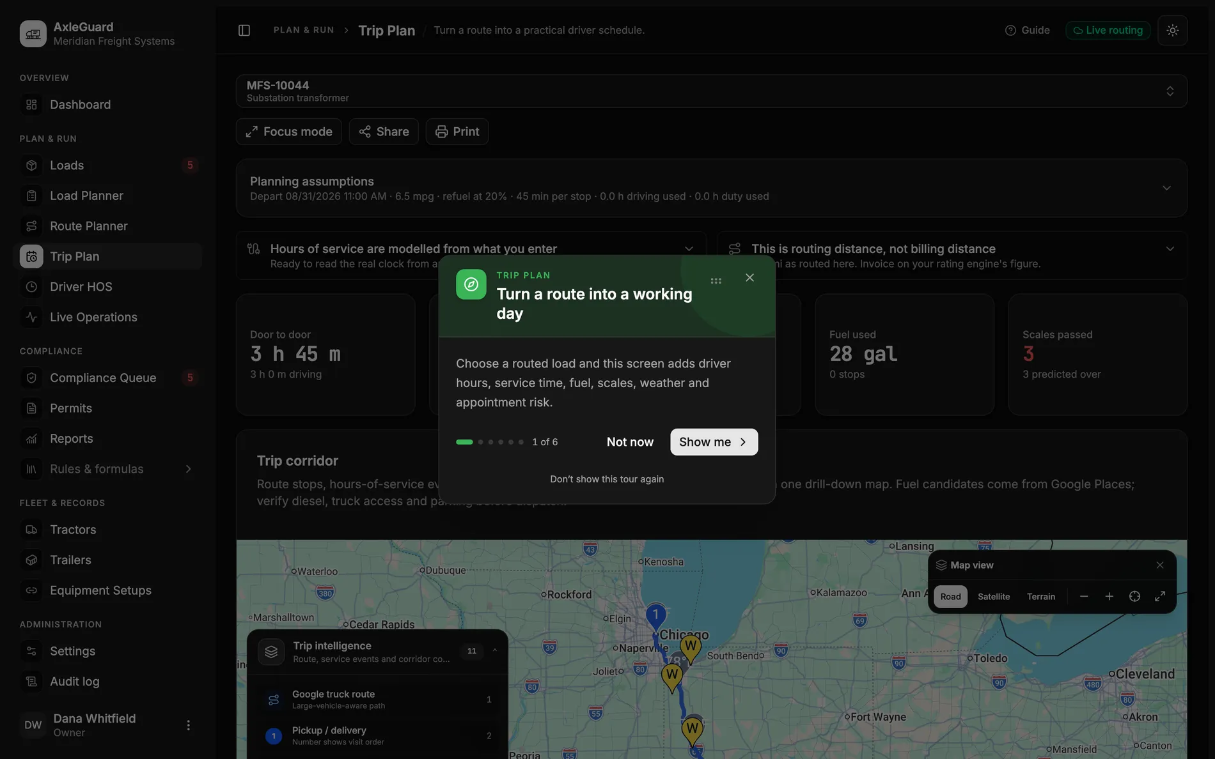Go to Loads in the sidebar

107,165
